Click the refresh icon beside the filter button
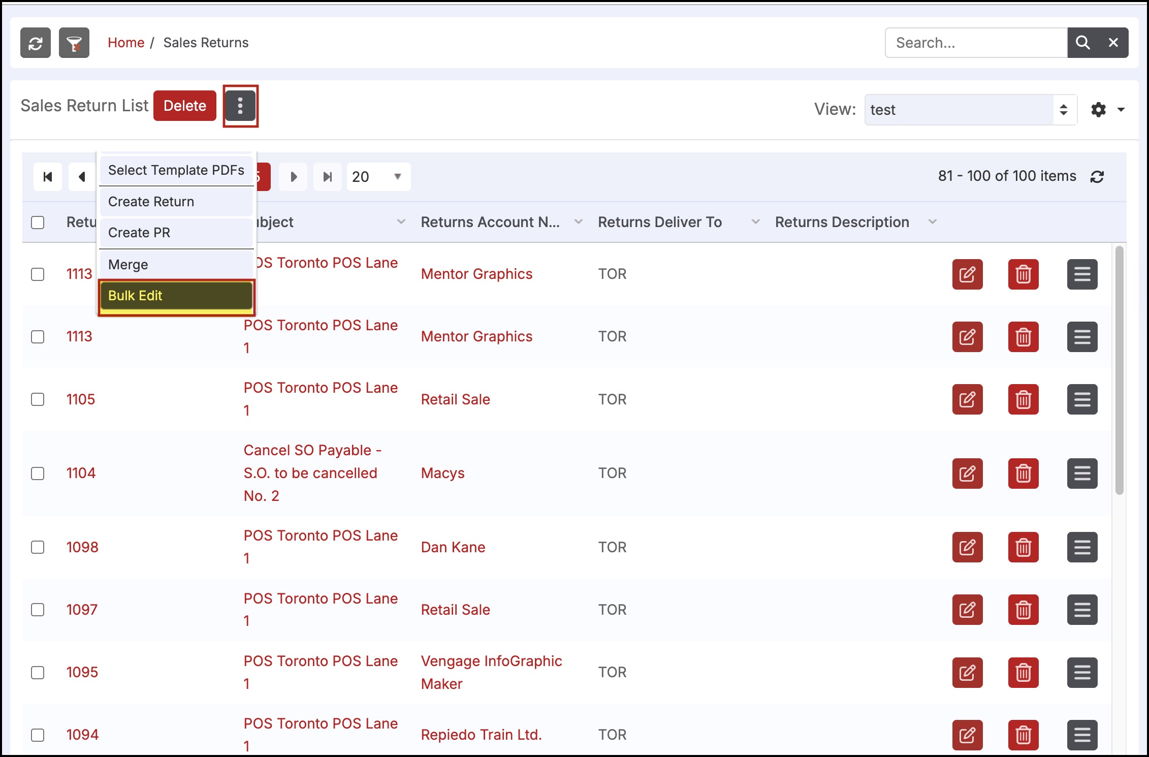The width and height of the screenshot is (1149, 757). 36,43
